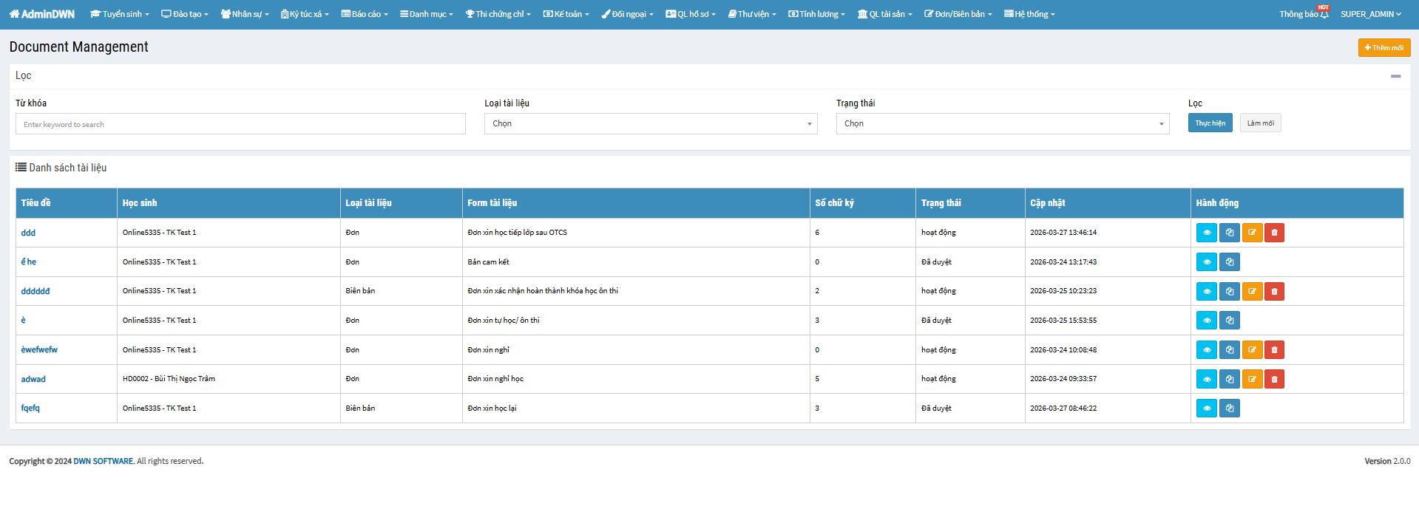Click the eye view icon for document 'ddd'
This screenshot has width=1419, height=506.
[x=1206, y=233]
